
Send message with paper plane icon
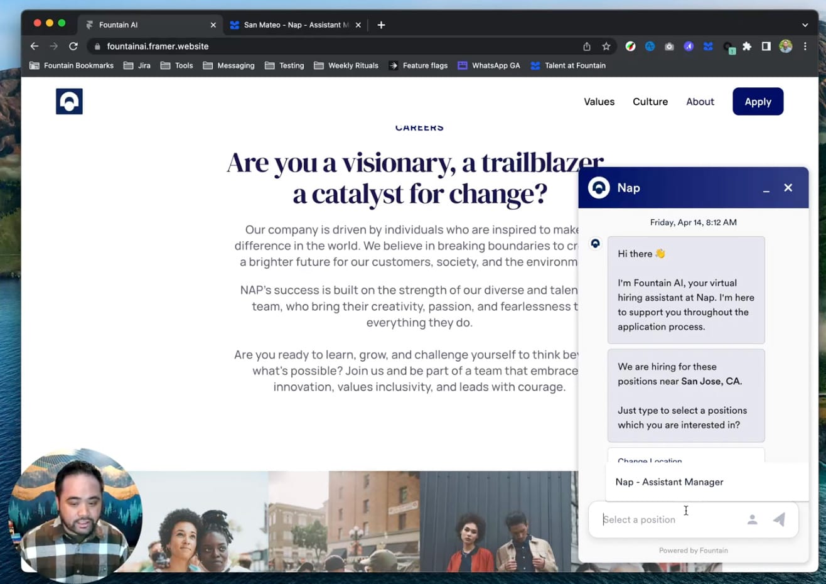(x=779, y=519)
